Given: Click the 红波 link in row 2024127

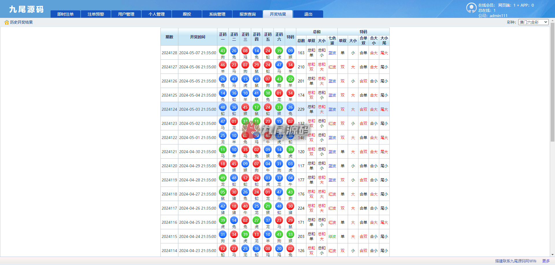Looking at the screenshot, I should (332, 67).
